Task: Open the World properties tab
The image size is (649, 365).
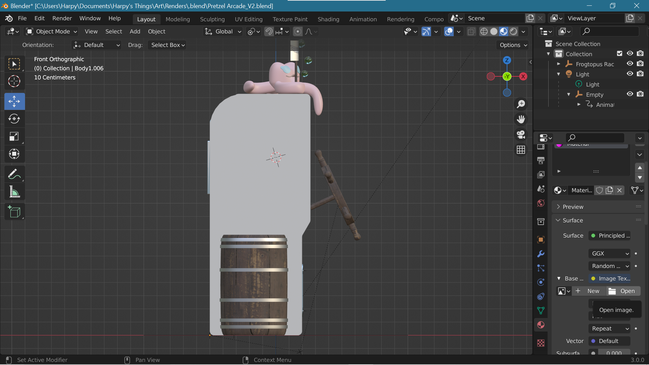Action: point(541,203)
